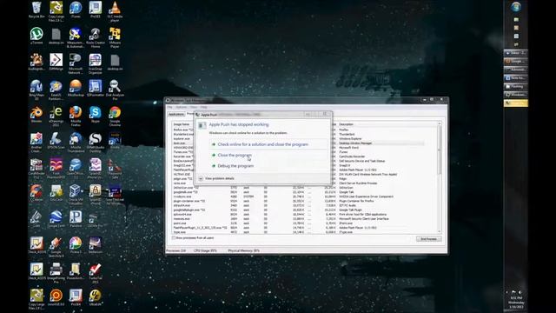
Task: Launch Bing Maps 3D shortcut
Action: pyautogui.click(x=36, y=90)
